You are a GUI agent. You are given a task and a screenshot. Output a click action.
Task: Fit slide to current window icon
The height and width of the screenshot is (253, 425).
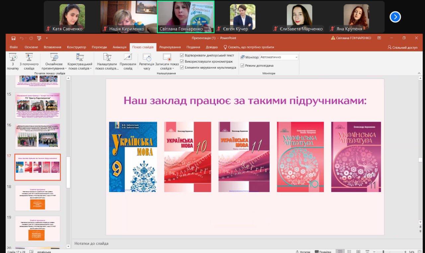420,252
